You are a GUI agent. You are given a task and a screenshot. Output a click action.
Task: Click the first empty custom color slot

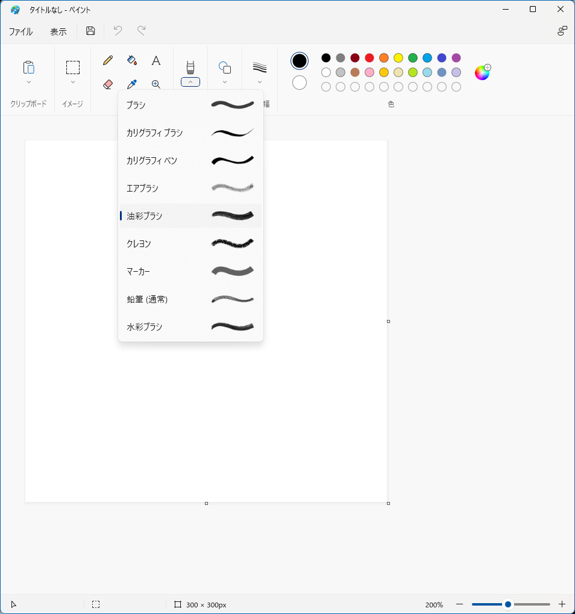point(326,87)
